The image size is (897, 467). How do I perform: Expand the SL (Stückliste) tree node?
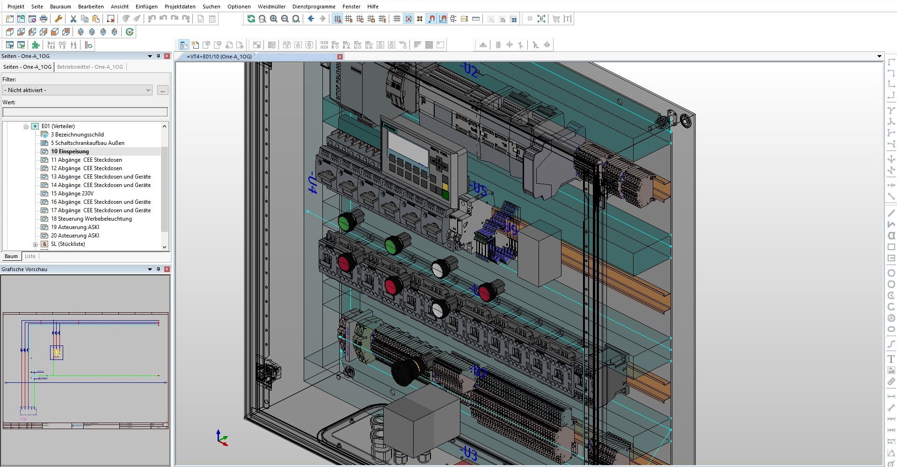pos(35,244)
